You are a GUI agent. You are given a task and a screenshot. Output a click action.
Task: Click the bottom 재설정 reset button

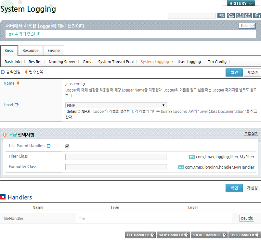252,188
